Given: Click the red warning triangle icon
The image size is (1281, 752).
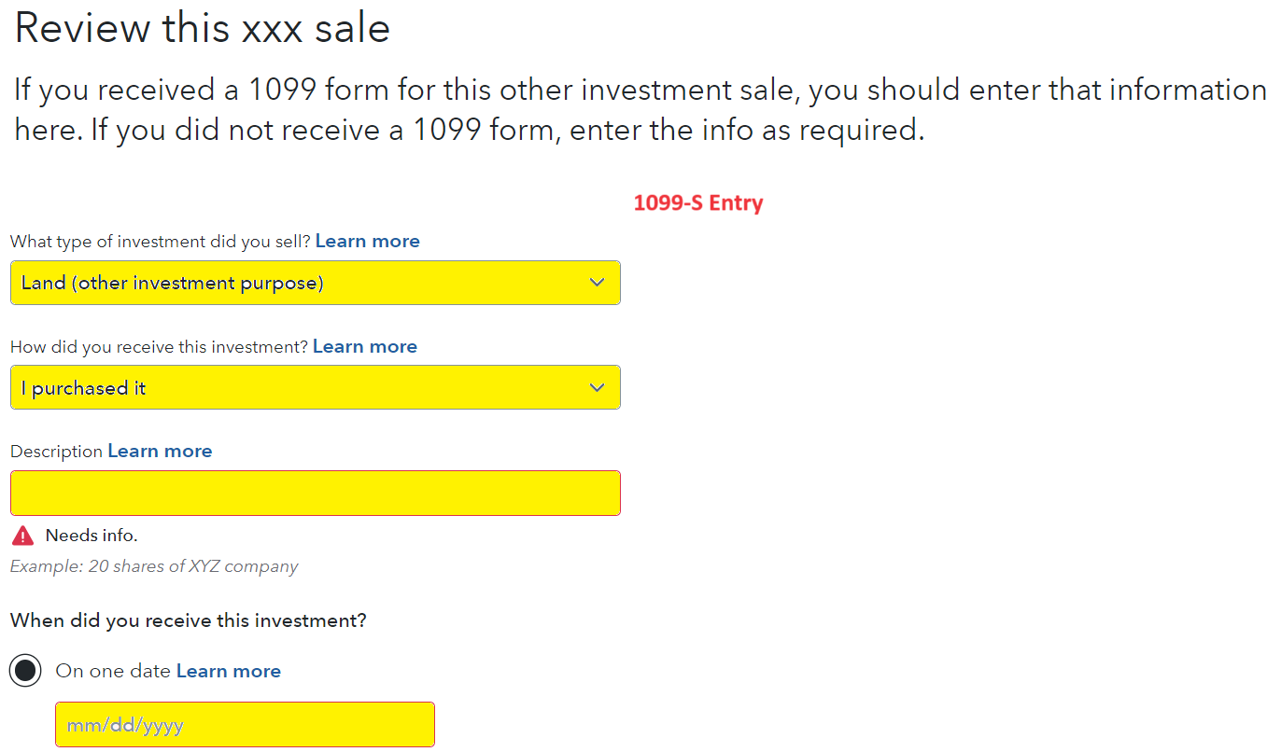Looking at the screenshot, I should click(x=22, y=536).
